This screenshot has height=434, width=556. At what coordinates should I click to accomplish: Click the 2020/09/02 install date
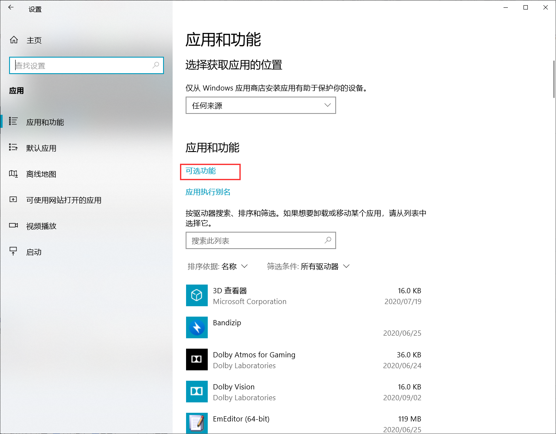click(402, 398)
